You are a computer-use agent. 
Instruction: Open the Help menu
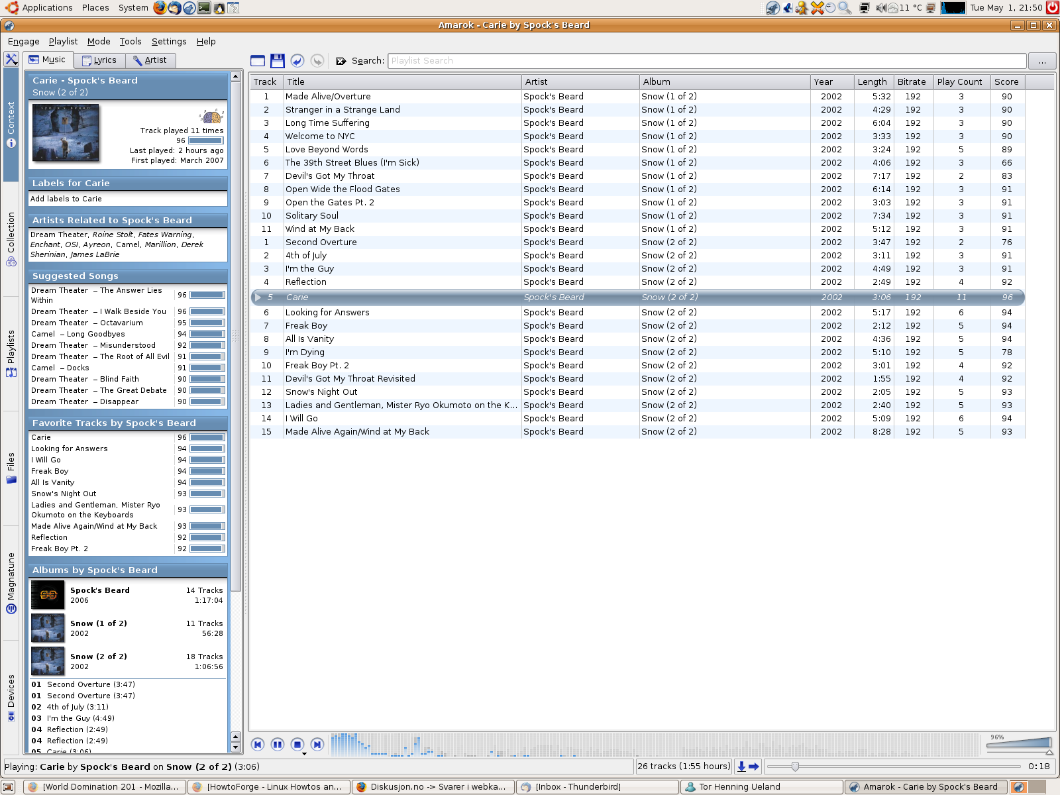click(x=206, y=41)
